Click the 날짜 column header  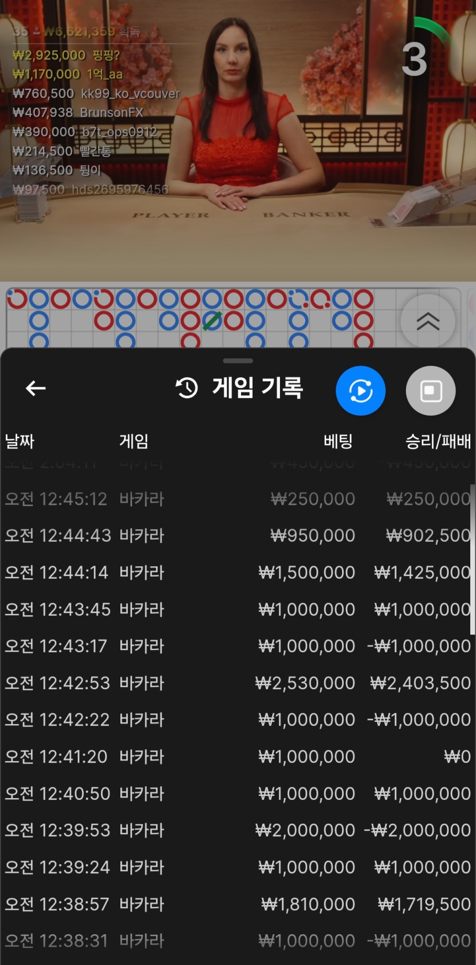tap(20, 441)
